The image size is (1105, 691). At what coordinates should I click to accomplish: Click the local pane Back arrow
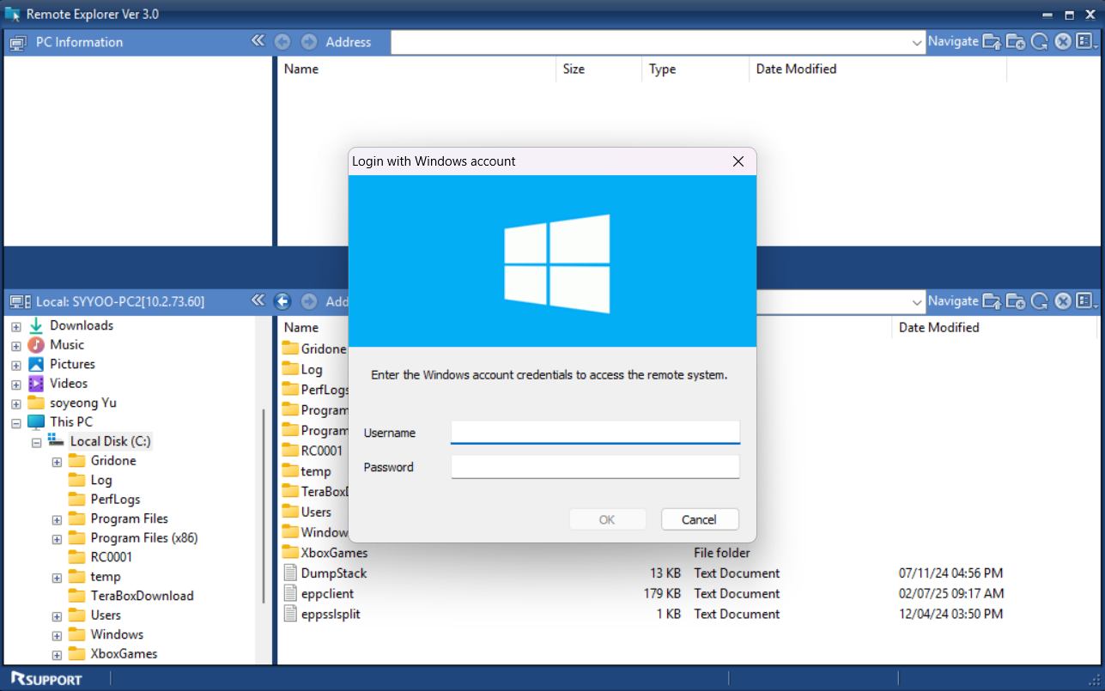pos(282,301)
